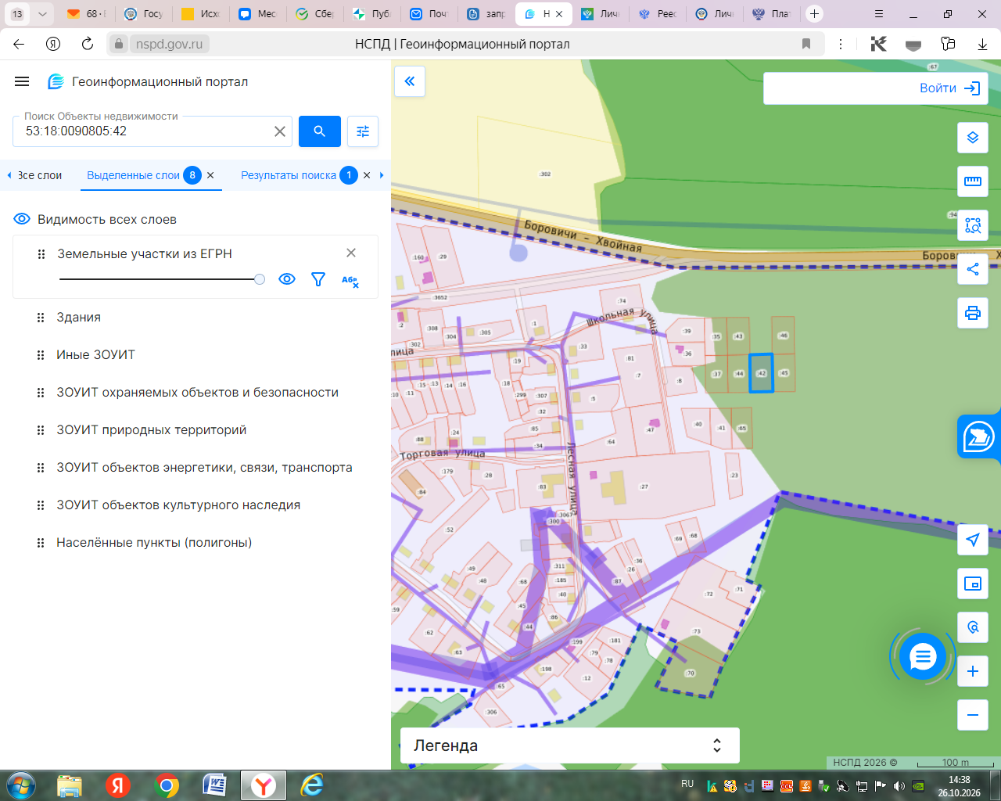
Task: Reload the browser page
Action: coord(88,44)
